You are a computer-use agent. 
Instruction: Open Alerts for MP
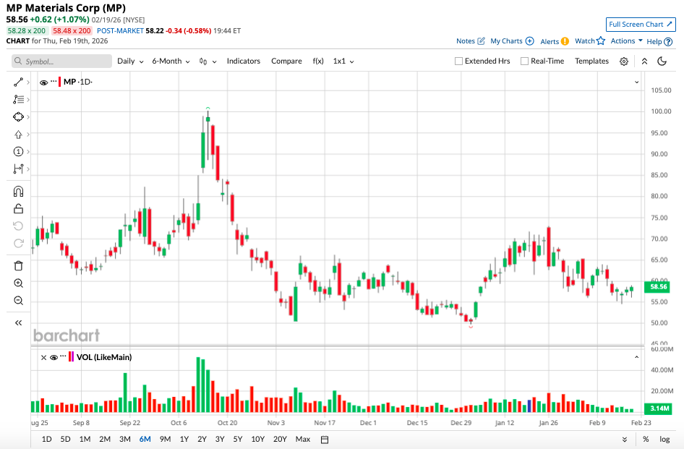[x=555, y=41]
